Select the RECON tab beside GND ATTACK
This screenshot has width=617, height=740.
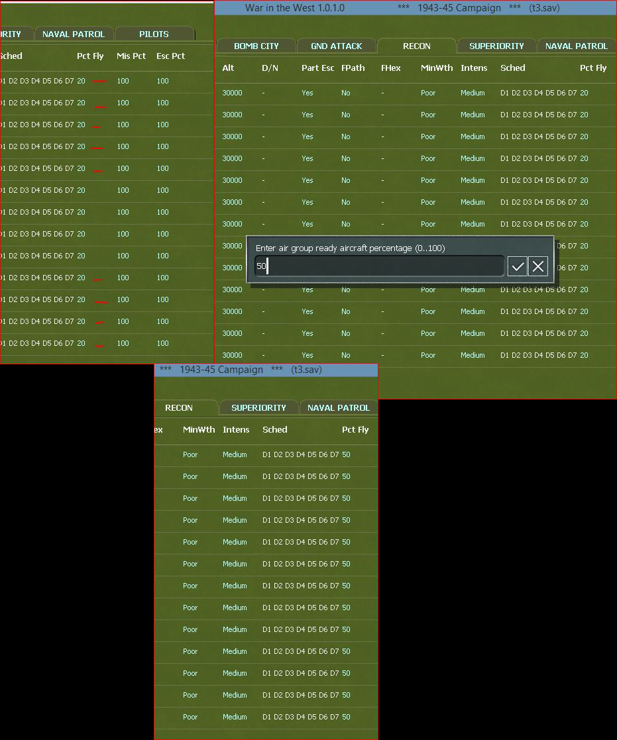pyautogui.click(x=417, y=46)
